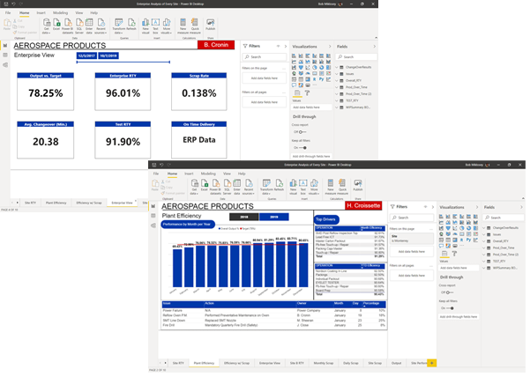Click Publish icon in upper window

210,23
